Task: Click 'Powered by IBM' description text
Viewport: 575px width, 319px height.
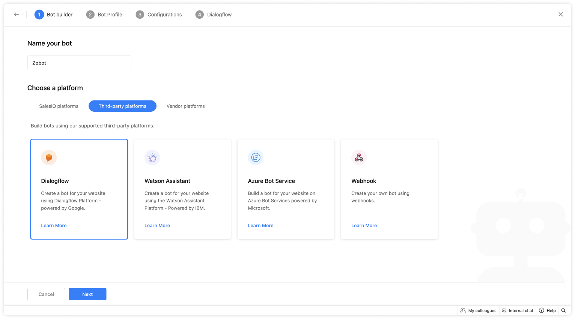Action: pos(187,208)
